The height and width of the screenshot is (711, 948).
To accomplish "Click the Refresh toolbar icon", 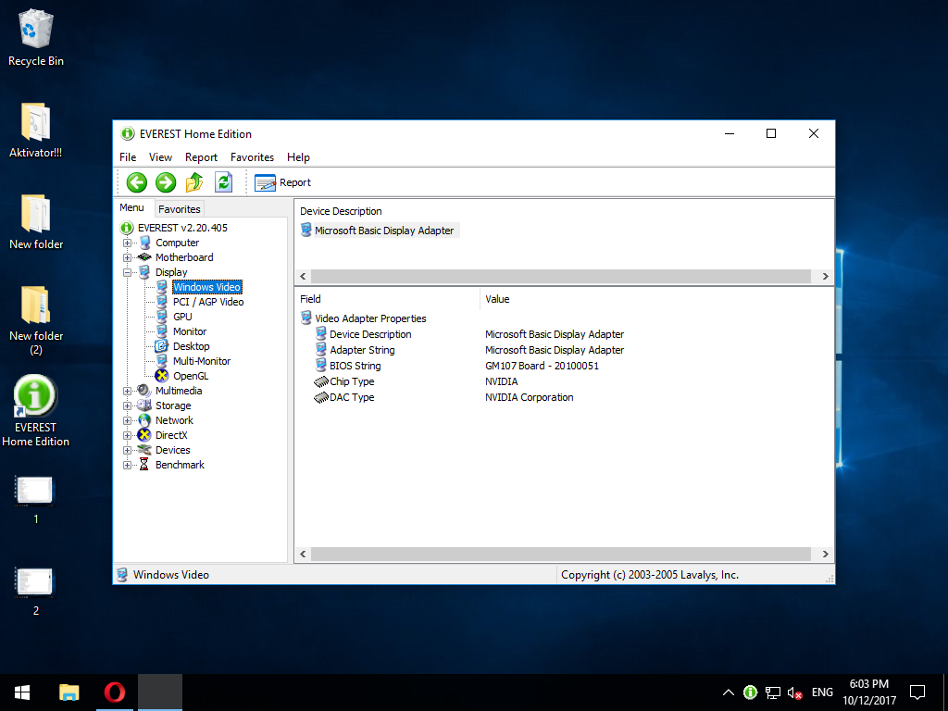I will pos(224,182).
